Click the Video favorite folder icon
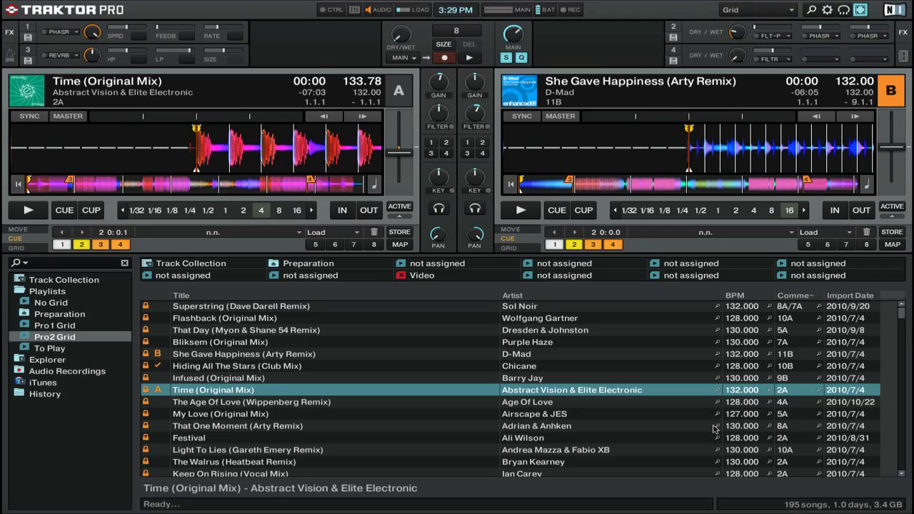914x514 pixels. tap(401, 276)
